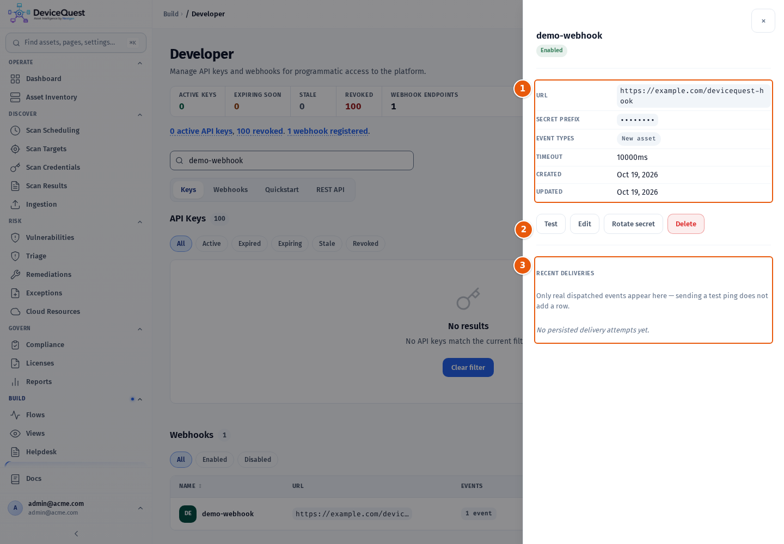Collapse the Govern section
This screenshot has height=544, width=784.
pyautogui.click(x=140, y=329)
